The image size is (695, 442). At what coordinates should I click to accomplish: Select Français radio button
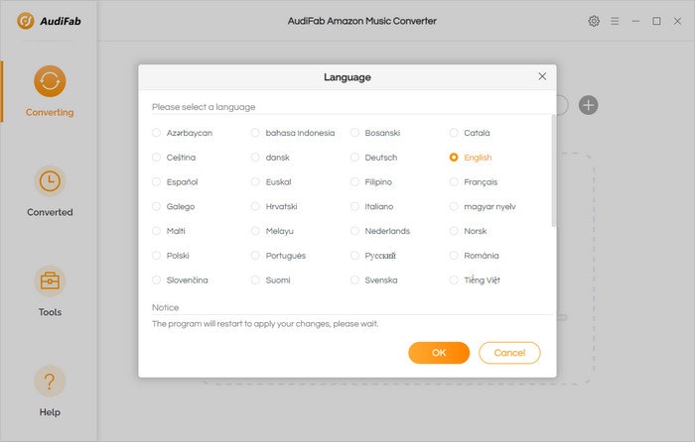coord(454,181)
